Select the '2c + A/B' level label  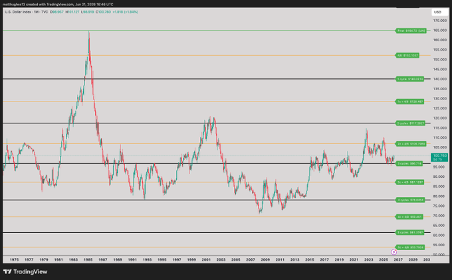[411, 144]
